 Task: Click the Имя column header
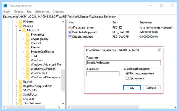coord(71,22)
